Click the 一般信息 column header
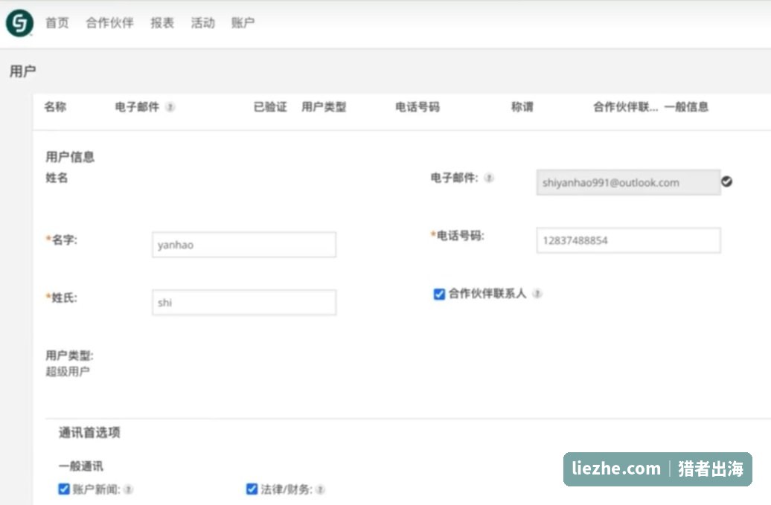The width and height of the screenshot is (771, 505). 686,106
